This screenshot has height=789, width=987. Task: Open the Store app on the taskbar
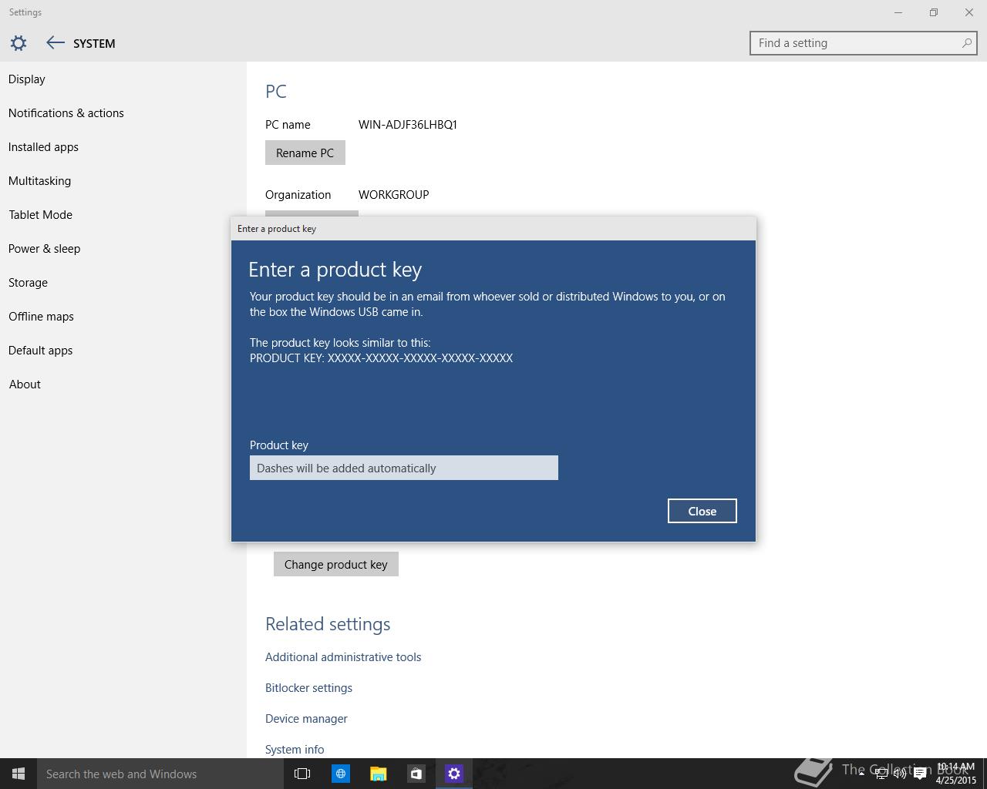(x=416, y=774)
